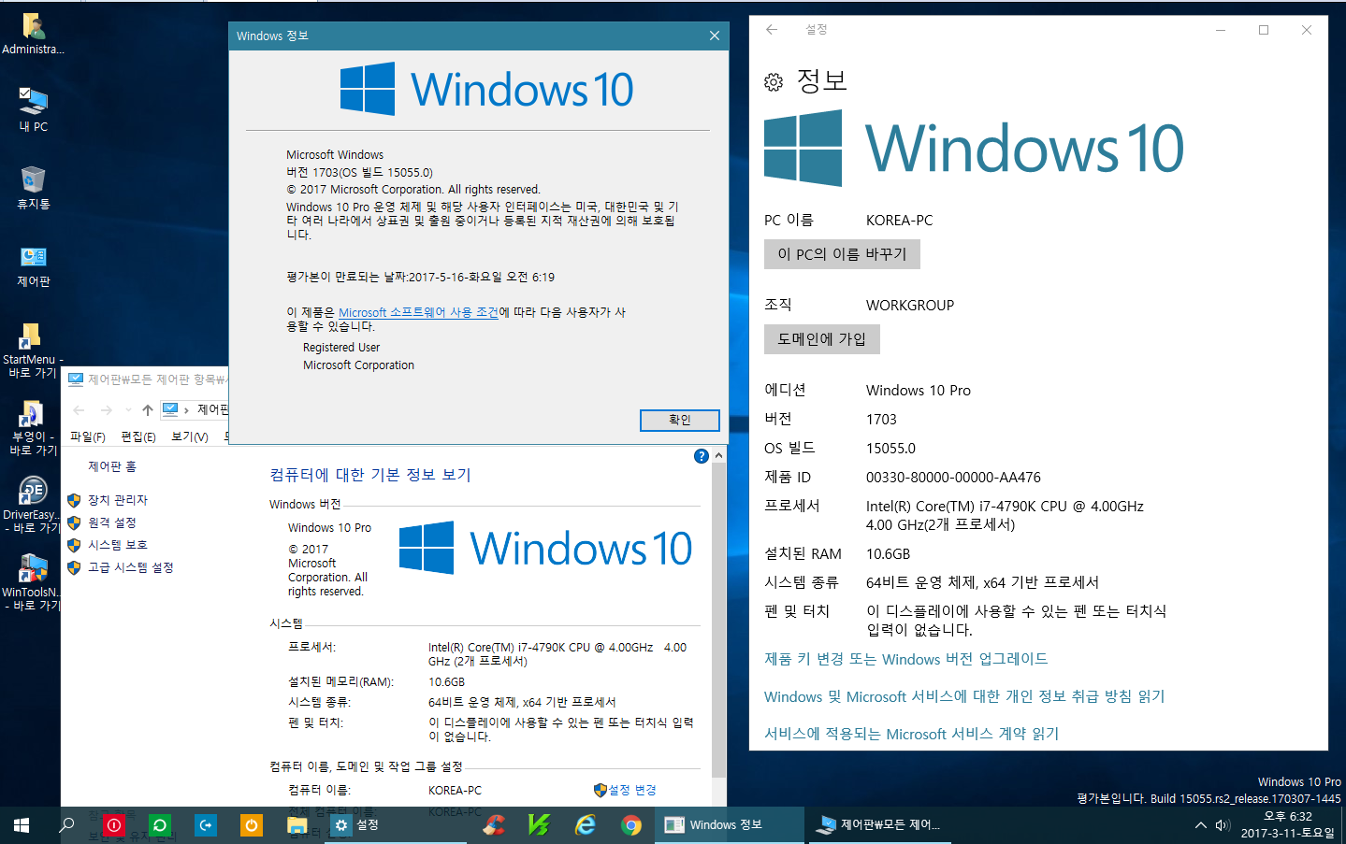Launch CCleaner from the taskbar
The width and height of the screenshot is (1346, 844).
(494, 825)
